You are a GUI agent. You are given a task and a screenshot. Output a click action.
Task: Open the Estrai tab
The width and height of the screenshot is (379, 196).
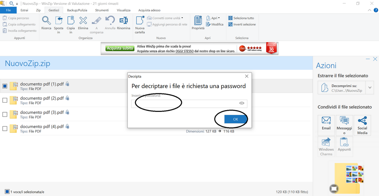24,10
